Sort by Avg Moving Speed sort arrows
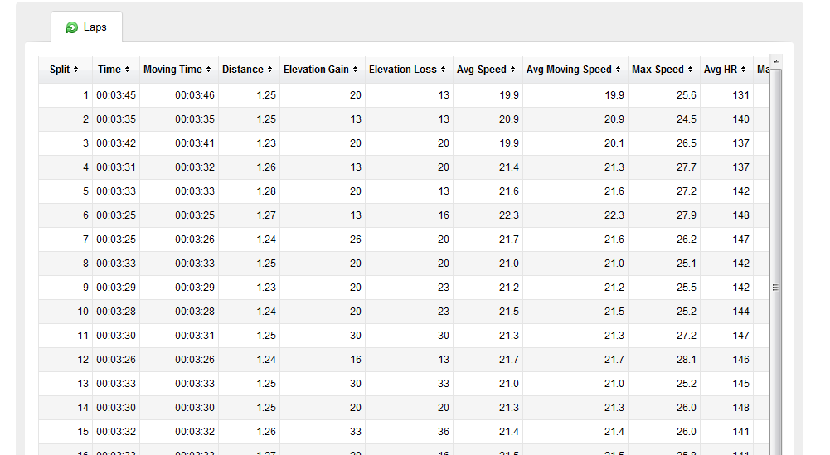The width and height of the screenshot is (830, 455). [x=618, y=70]
